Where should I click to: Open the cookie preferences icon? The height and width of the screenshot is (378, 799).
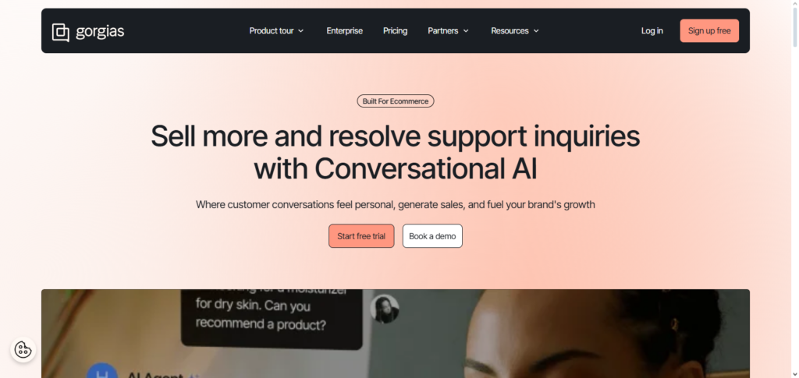(x=23, y=349)
